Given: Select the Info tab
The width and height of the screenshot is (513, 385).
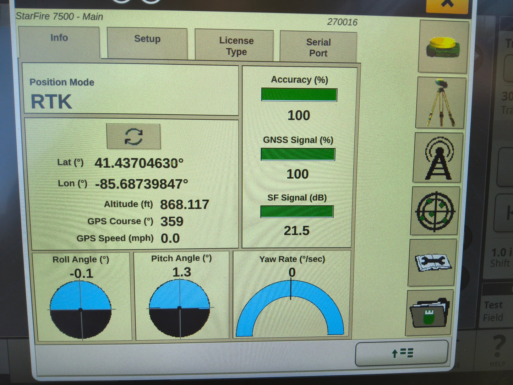Looking at the screenshot, I should coord(59,38).
